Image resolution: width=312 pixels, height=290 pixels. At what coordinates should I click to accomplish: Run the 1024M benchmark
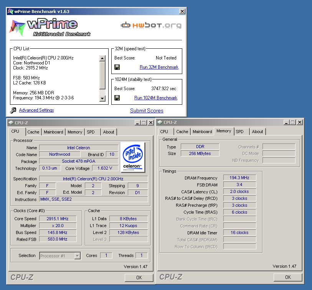click(x=156, y=98)
